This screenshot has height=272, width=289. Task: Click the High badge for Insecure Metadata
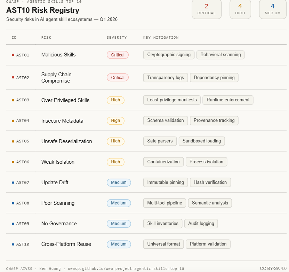pos(115,121)
